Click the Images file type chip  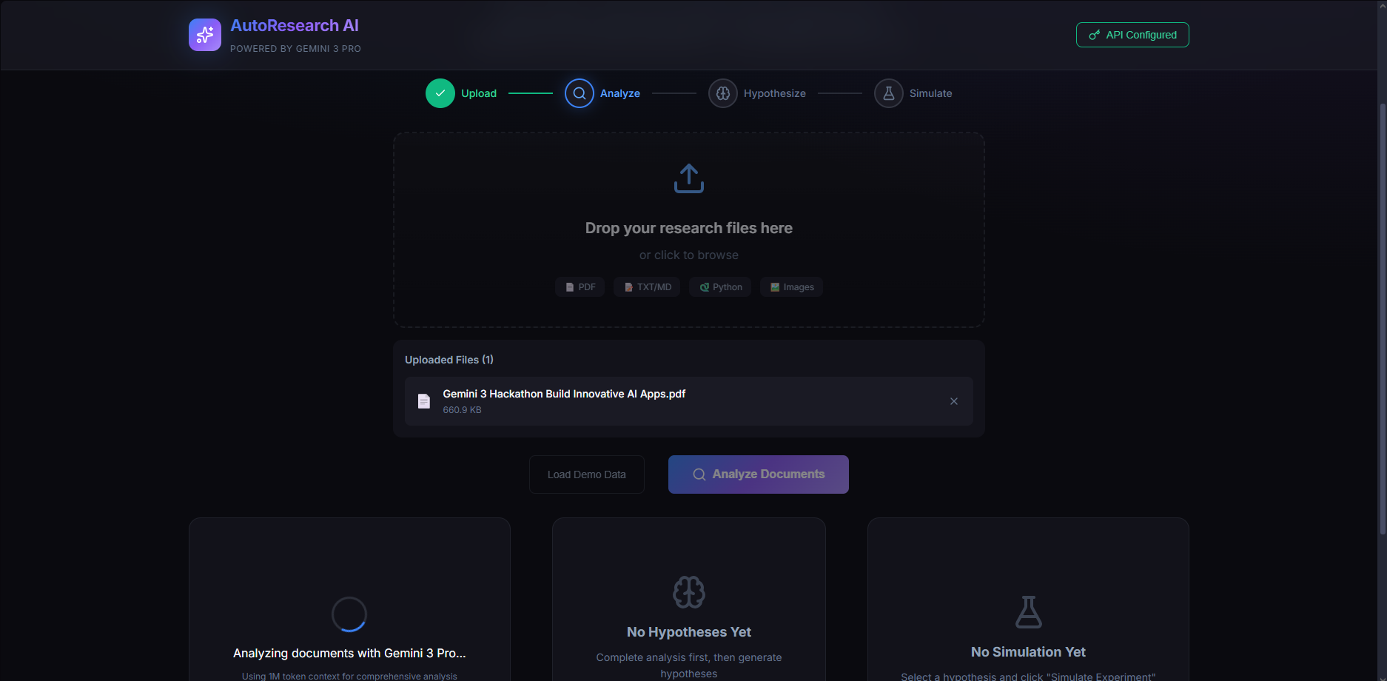click(x=791, y=287)
